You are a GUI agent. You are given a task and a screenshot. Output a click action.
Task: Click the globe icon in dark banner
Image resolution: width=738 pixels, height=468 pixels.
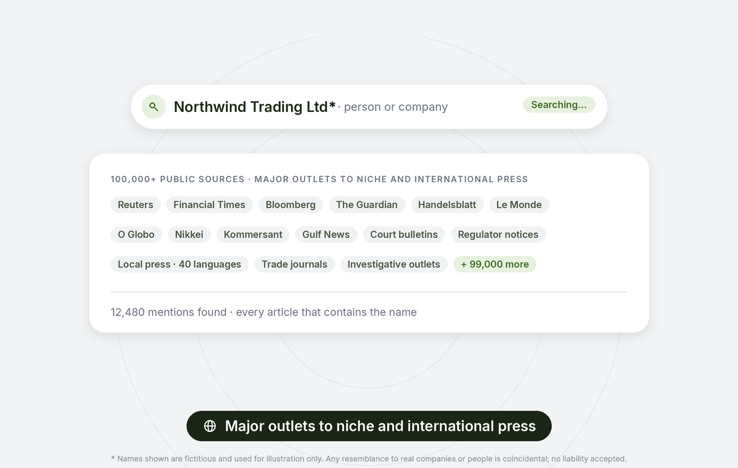[x=210, y=426]
